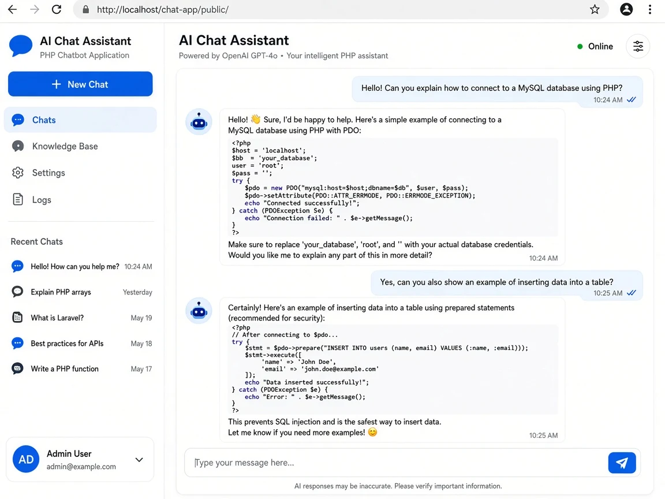Screen dimensions: 665x499
Task: Open recent chat 'Best practices for APIs'
Action: (x=81, y=343)
